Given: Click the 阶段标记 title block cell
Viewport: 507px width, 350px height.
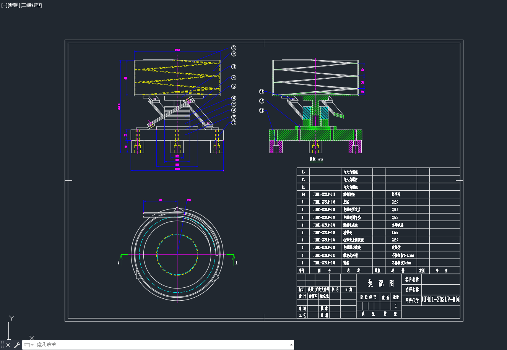Looking at the screenshot, I should [368, 297].
